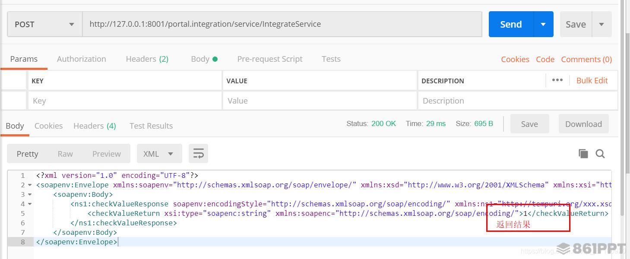Open the request Headers (2) tab
Image resolution: width=630 pixels, height=259 pixels.
147,59
